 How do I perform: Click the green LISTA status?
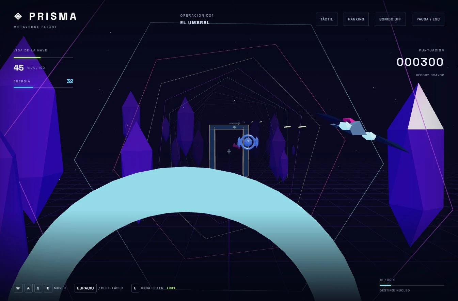[x=171, y=288]
